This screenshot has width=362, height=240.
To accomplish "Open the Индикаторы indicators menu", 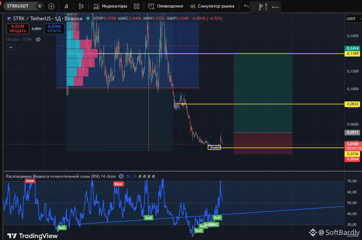I will click(x=110, y=6).
